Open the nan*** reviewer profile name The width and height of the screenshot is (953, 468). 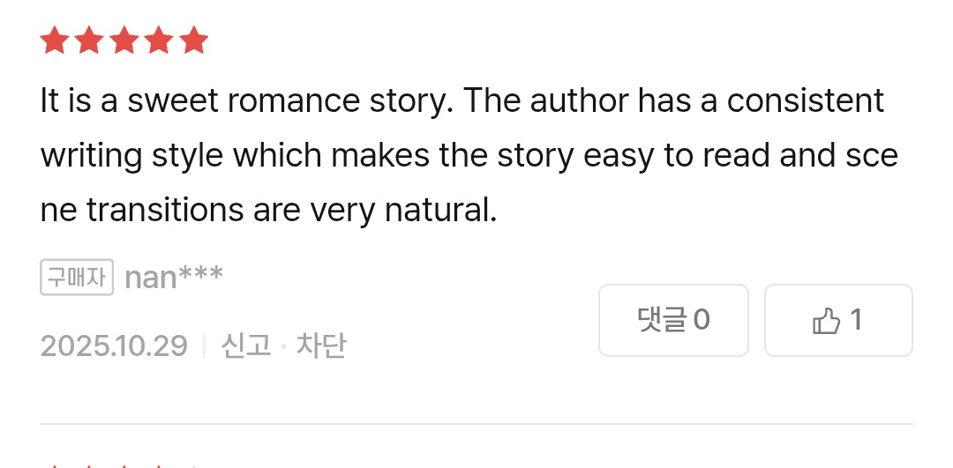click(174, 278)
